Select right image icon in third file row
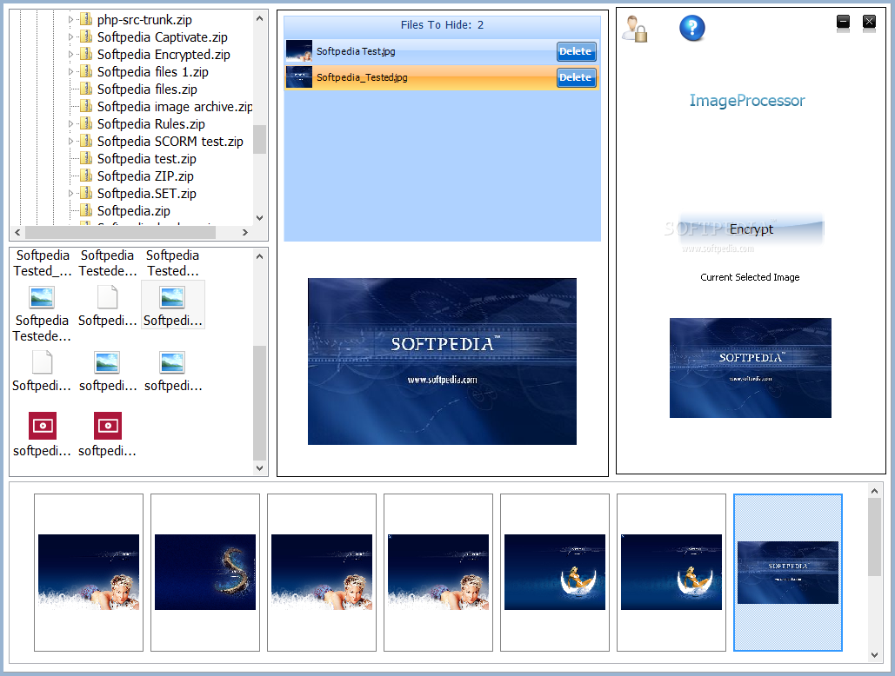 pyautogui.click(x=172, y=362)
